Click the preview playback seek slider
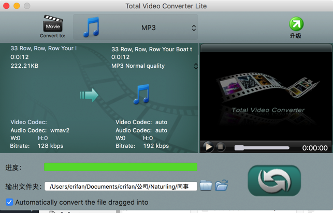This screenshot has height=213, width=333. pos(262,148)
